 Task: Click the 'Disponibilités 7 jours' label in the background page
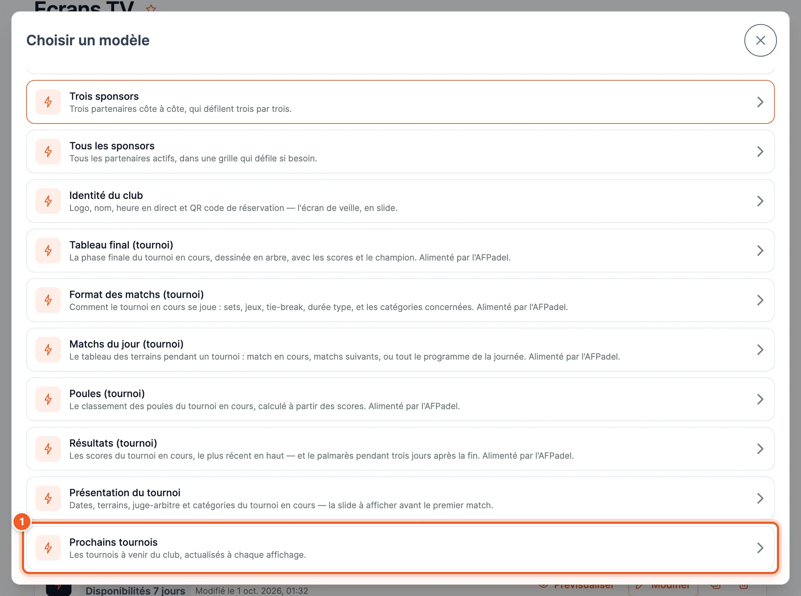(135, 591)
